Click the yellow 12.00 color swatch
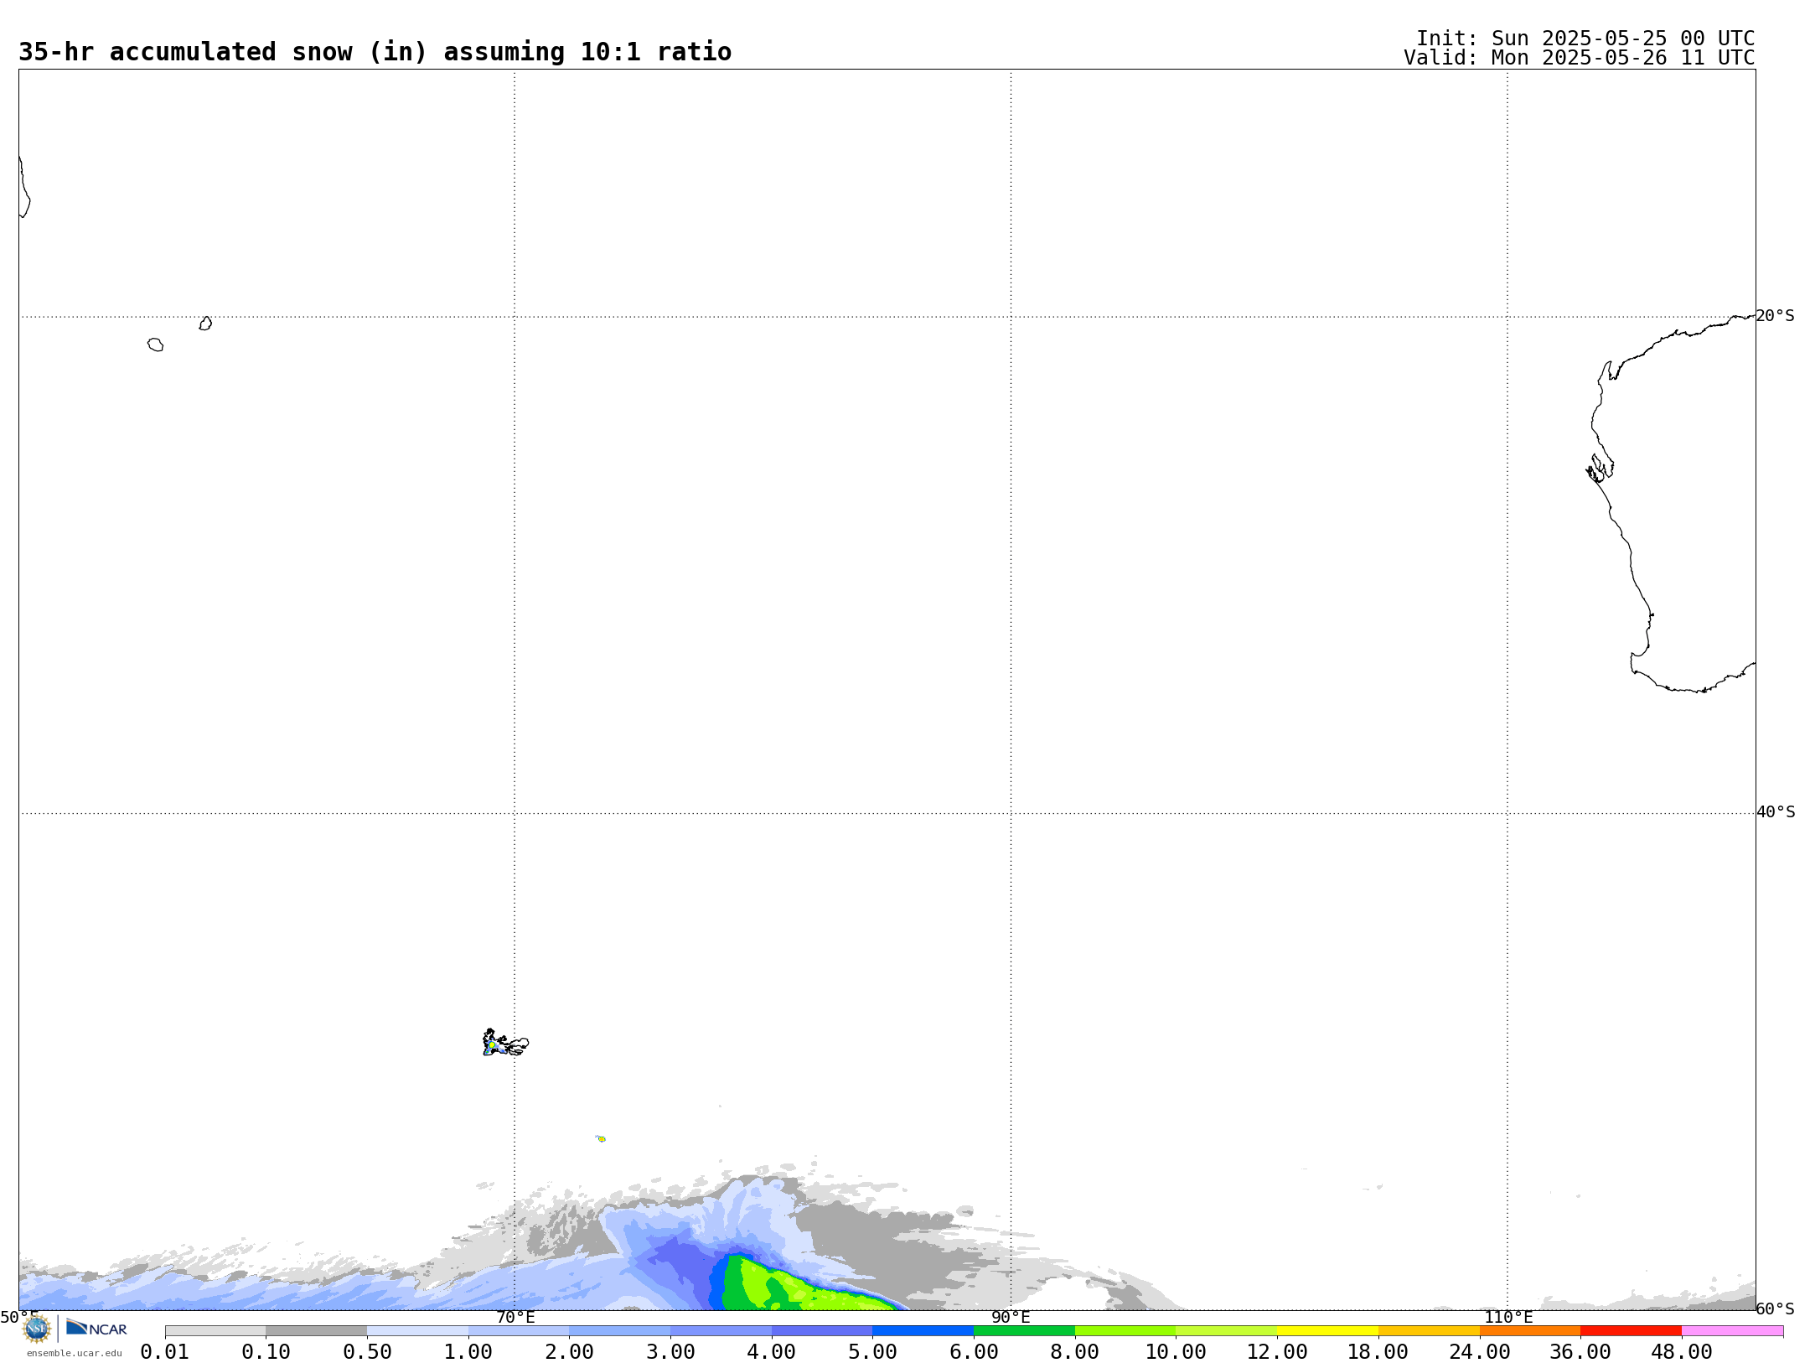The width and height of the screenshot is (1810, 1363). coord(1327,1331)
